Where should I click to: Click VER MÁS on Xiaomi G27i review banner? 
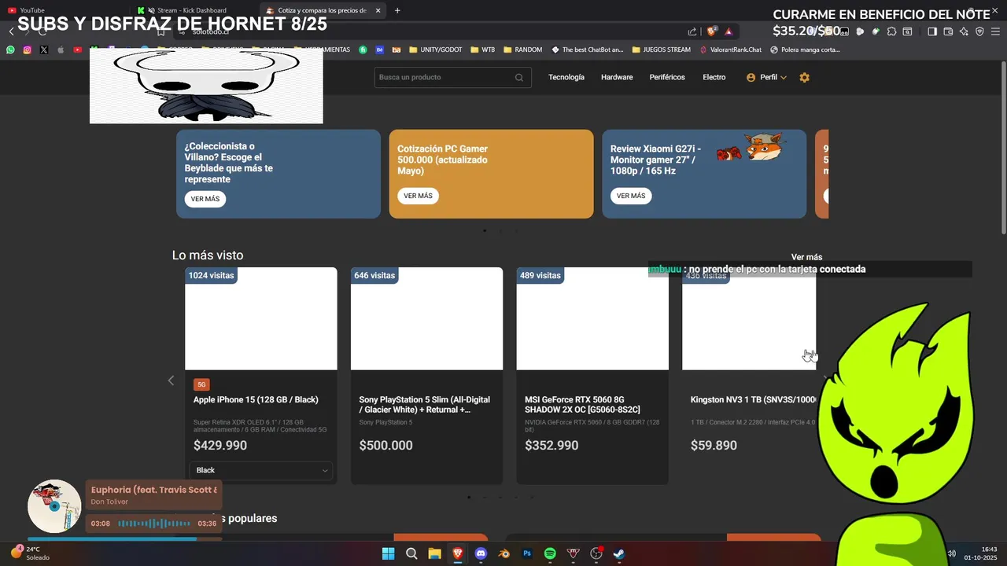631,196
